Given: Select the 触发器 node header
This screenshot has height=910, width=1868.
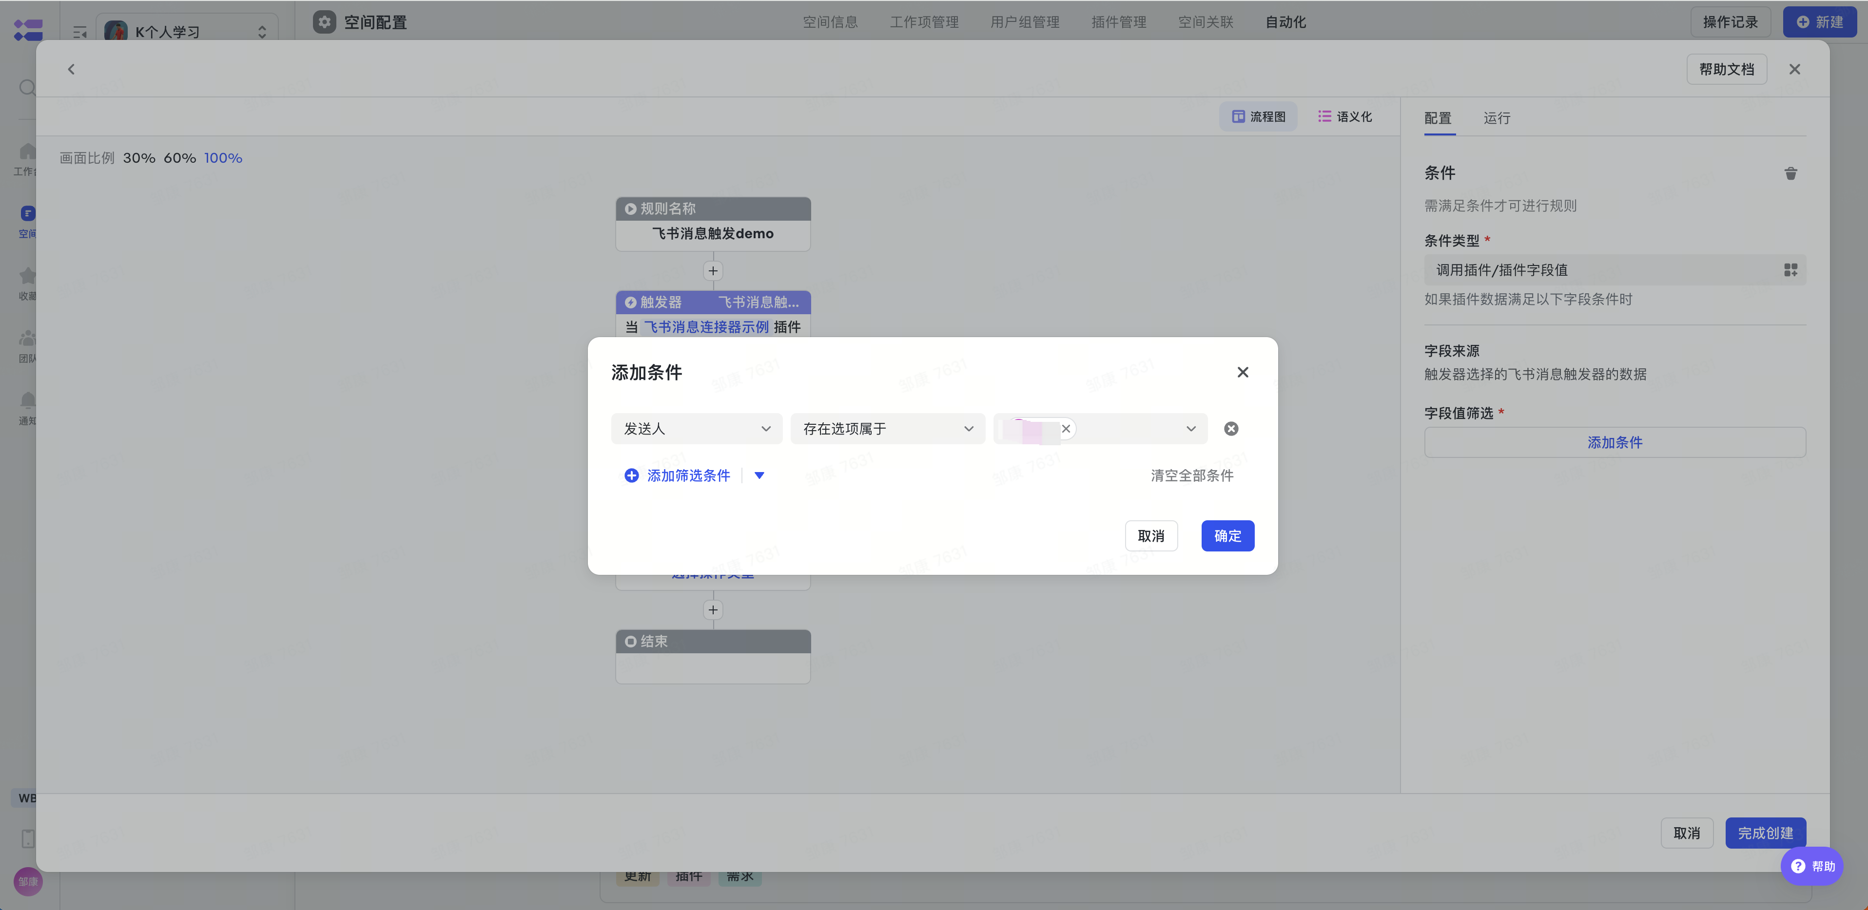Looking at the screenshot, I should click(713, 302).
